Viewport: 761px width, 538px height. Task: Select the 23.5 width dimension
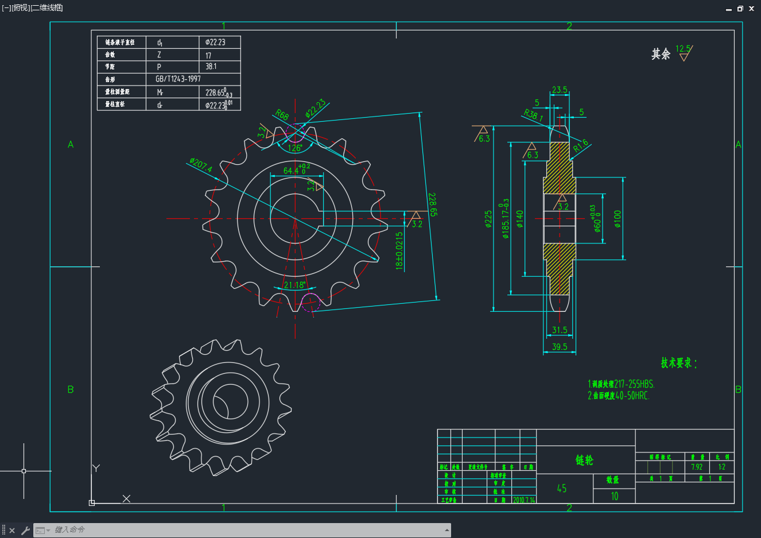click(560, 90)
